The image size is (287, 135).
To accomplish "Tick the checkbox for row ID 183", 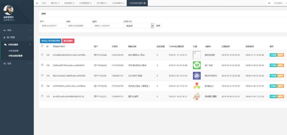I will 42,55.
